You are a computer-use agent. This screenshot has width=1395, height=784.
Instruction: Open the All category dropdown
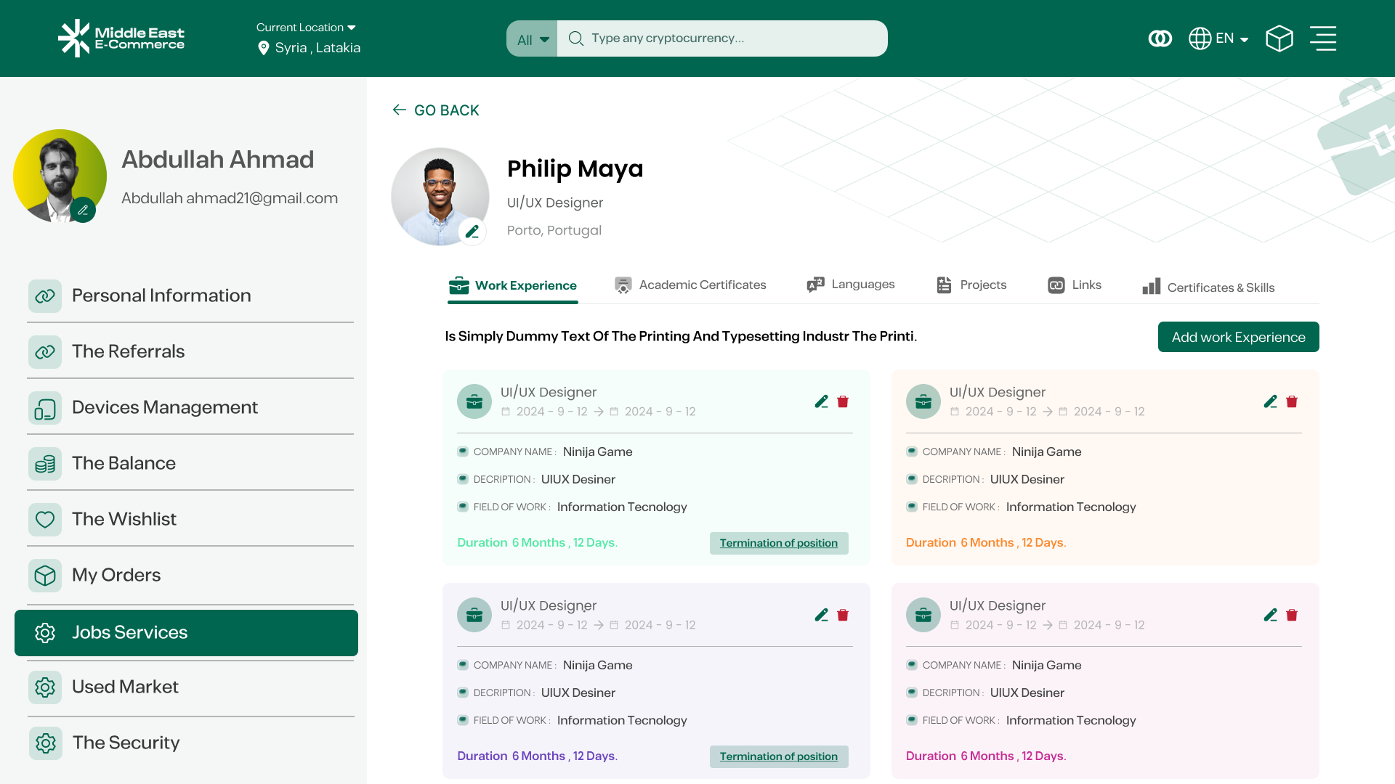532,39
